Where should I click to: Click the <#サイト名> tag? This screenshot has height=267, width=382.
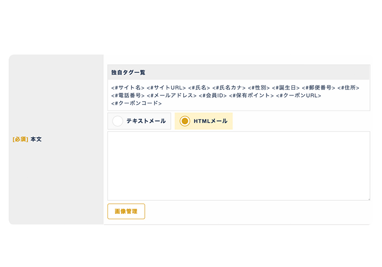[x=128, y=88]
